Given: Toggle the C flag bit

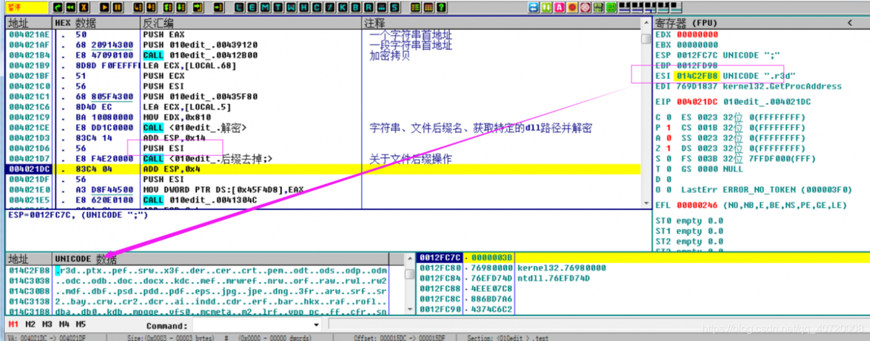Looking at the screenshot, I should tap(668, 118).
